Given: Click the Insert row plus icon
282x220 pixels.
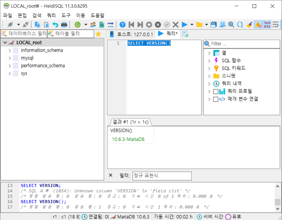Looking at the screenshot, I should click(149, 25).
